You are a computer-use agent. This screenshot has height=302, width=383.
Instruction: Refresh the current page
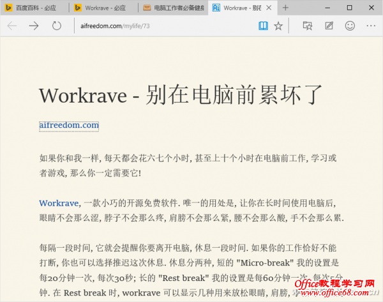pos(57,26)
